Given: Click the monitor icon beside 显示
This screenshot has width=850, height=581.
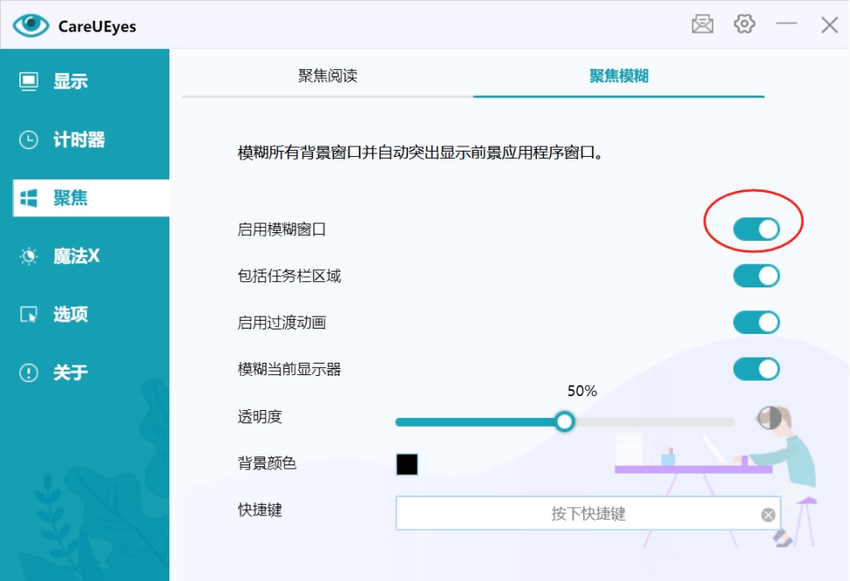Looking at the screenshot, I should click(29, 81).
